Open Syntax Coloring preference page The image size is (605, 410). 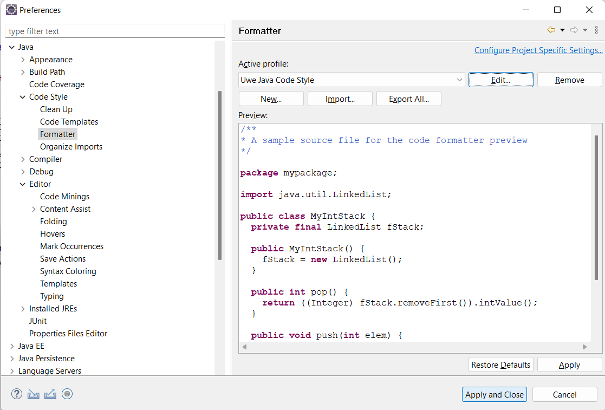(68, 271)
